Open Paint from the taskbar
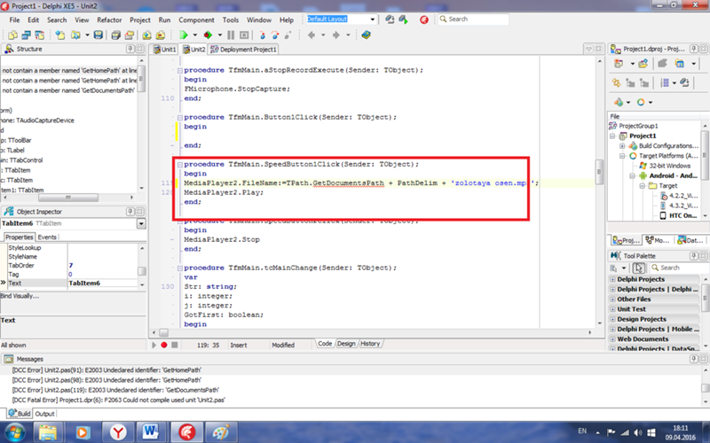The width and height of the screenshot is (710, 443). 221,432
